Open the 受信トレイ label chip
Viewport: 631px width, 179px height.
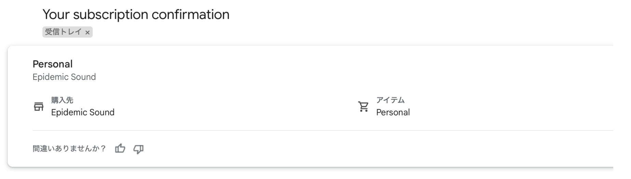(x=63, y=32)
